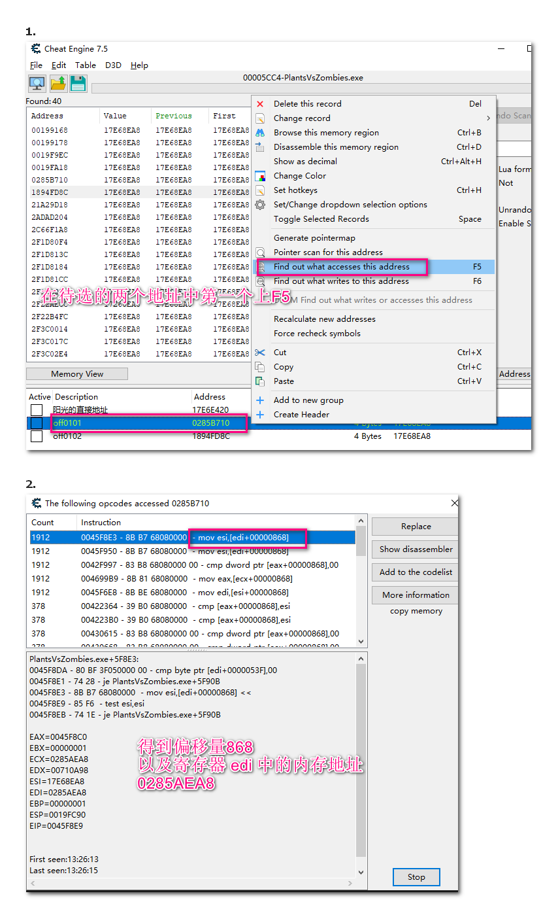
Task: Open the Edit menu
Action: (x=59, y=65)
